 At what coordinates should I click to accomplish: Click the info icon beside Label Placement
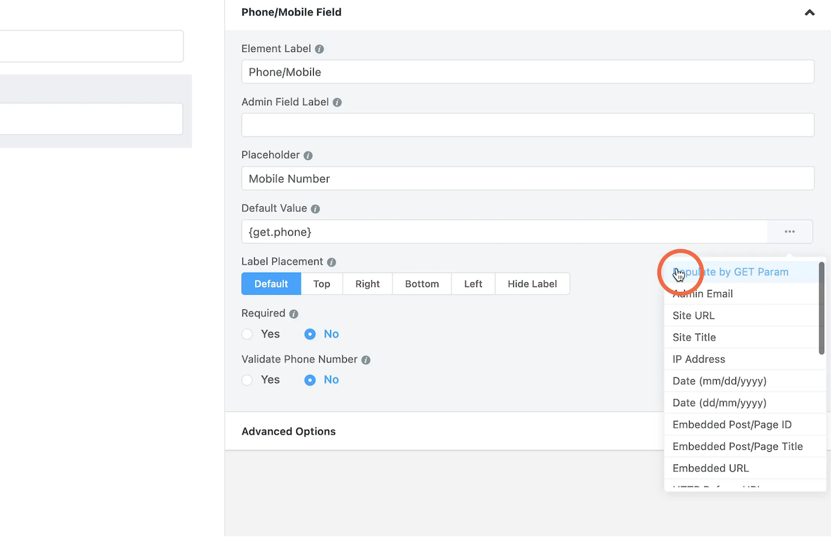point(331,262)
